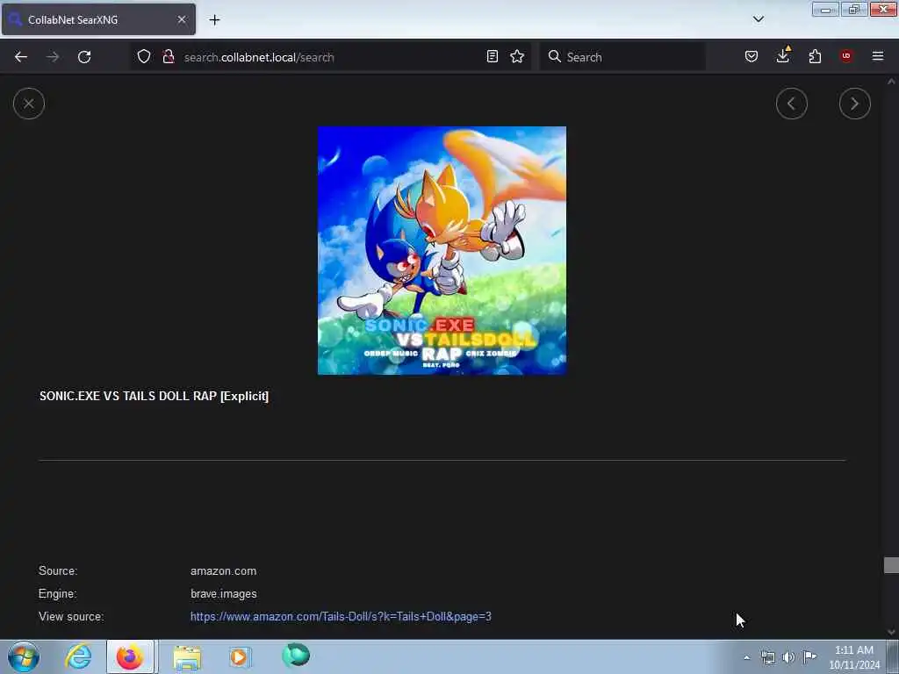
Task: Open the Windows Start menu
Action: pos(24,656)
